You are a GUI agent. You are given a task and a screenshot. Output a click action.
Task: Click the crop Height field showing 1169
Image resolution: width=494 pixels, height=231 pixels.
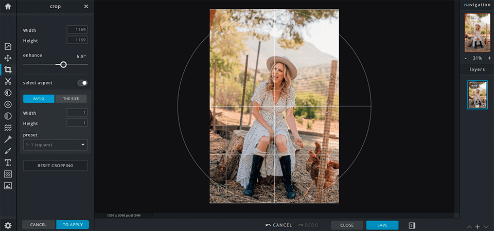tap(77, 40)
